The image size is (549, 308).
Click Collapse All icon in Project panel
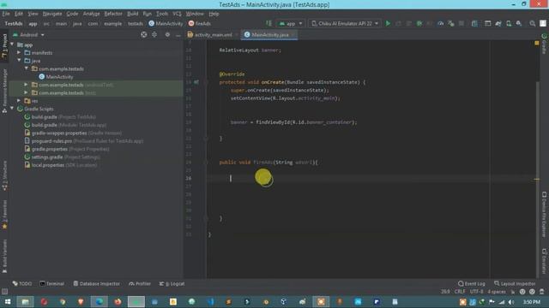pyautogui.click(x=154, y=34)
